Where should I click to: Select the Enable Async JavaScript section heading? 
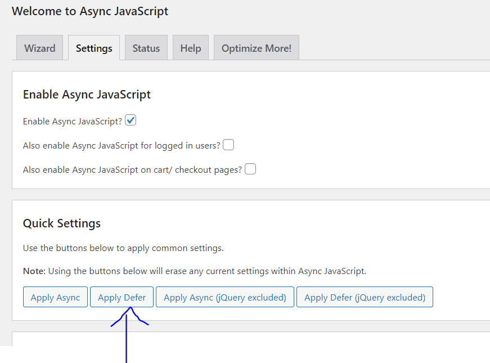click(87, 95)
